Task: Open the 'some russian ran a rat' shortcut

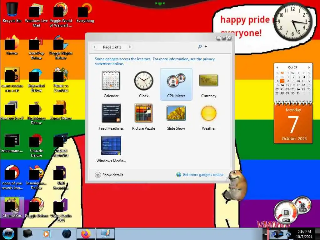Action: 12,80
